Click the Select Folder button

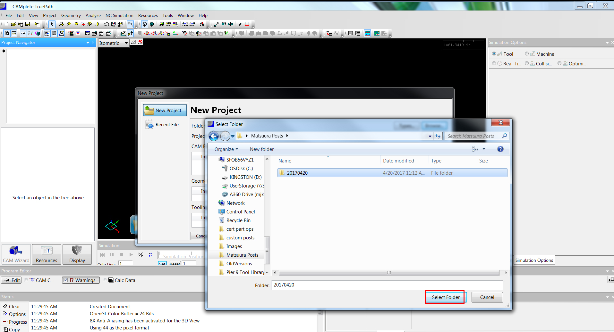(446, 297)
